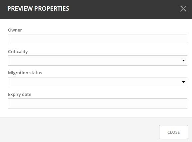This screenshot has width=192, height=142.
Task: Click white space below Expiry date field
Action: 96,113
